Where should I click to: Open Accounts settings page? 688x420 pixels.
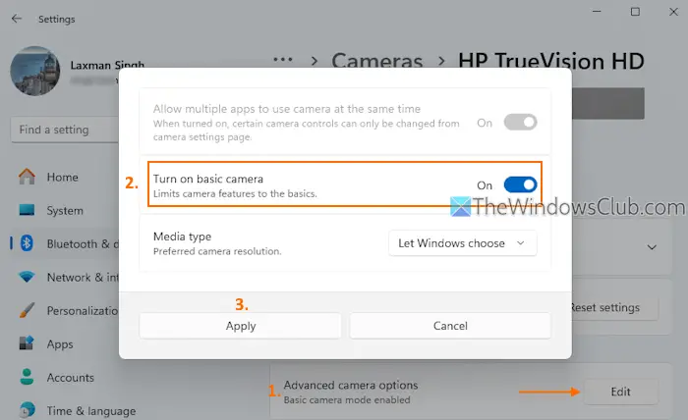[x=70, y=378]
